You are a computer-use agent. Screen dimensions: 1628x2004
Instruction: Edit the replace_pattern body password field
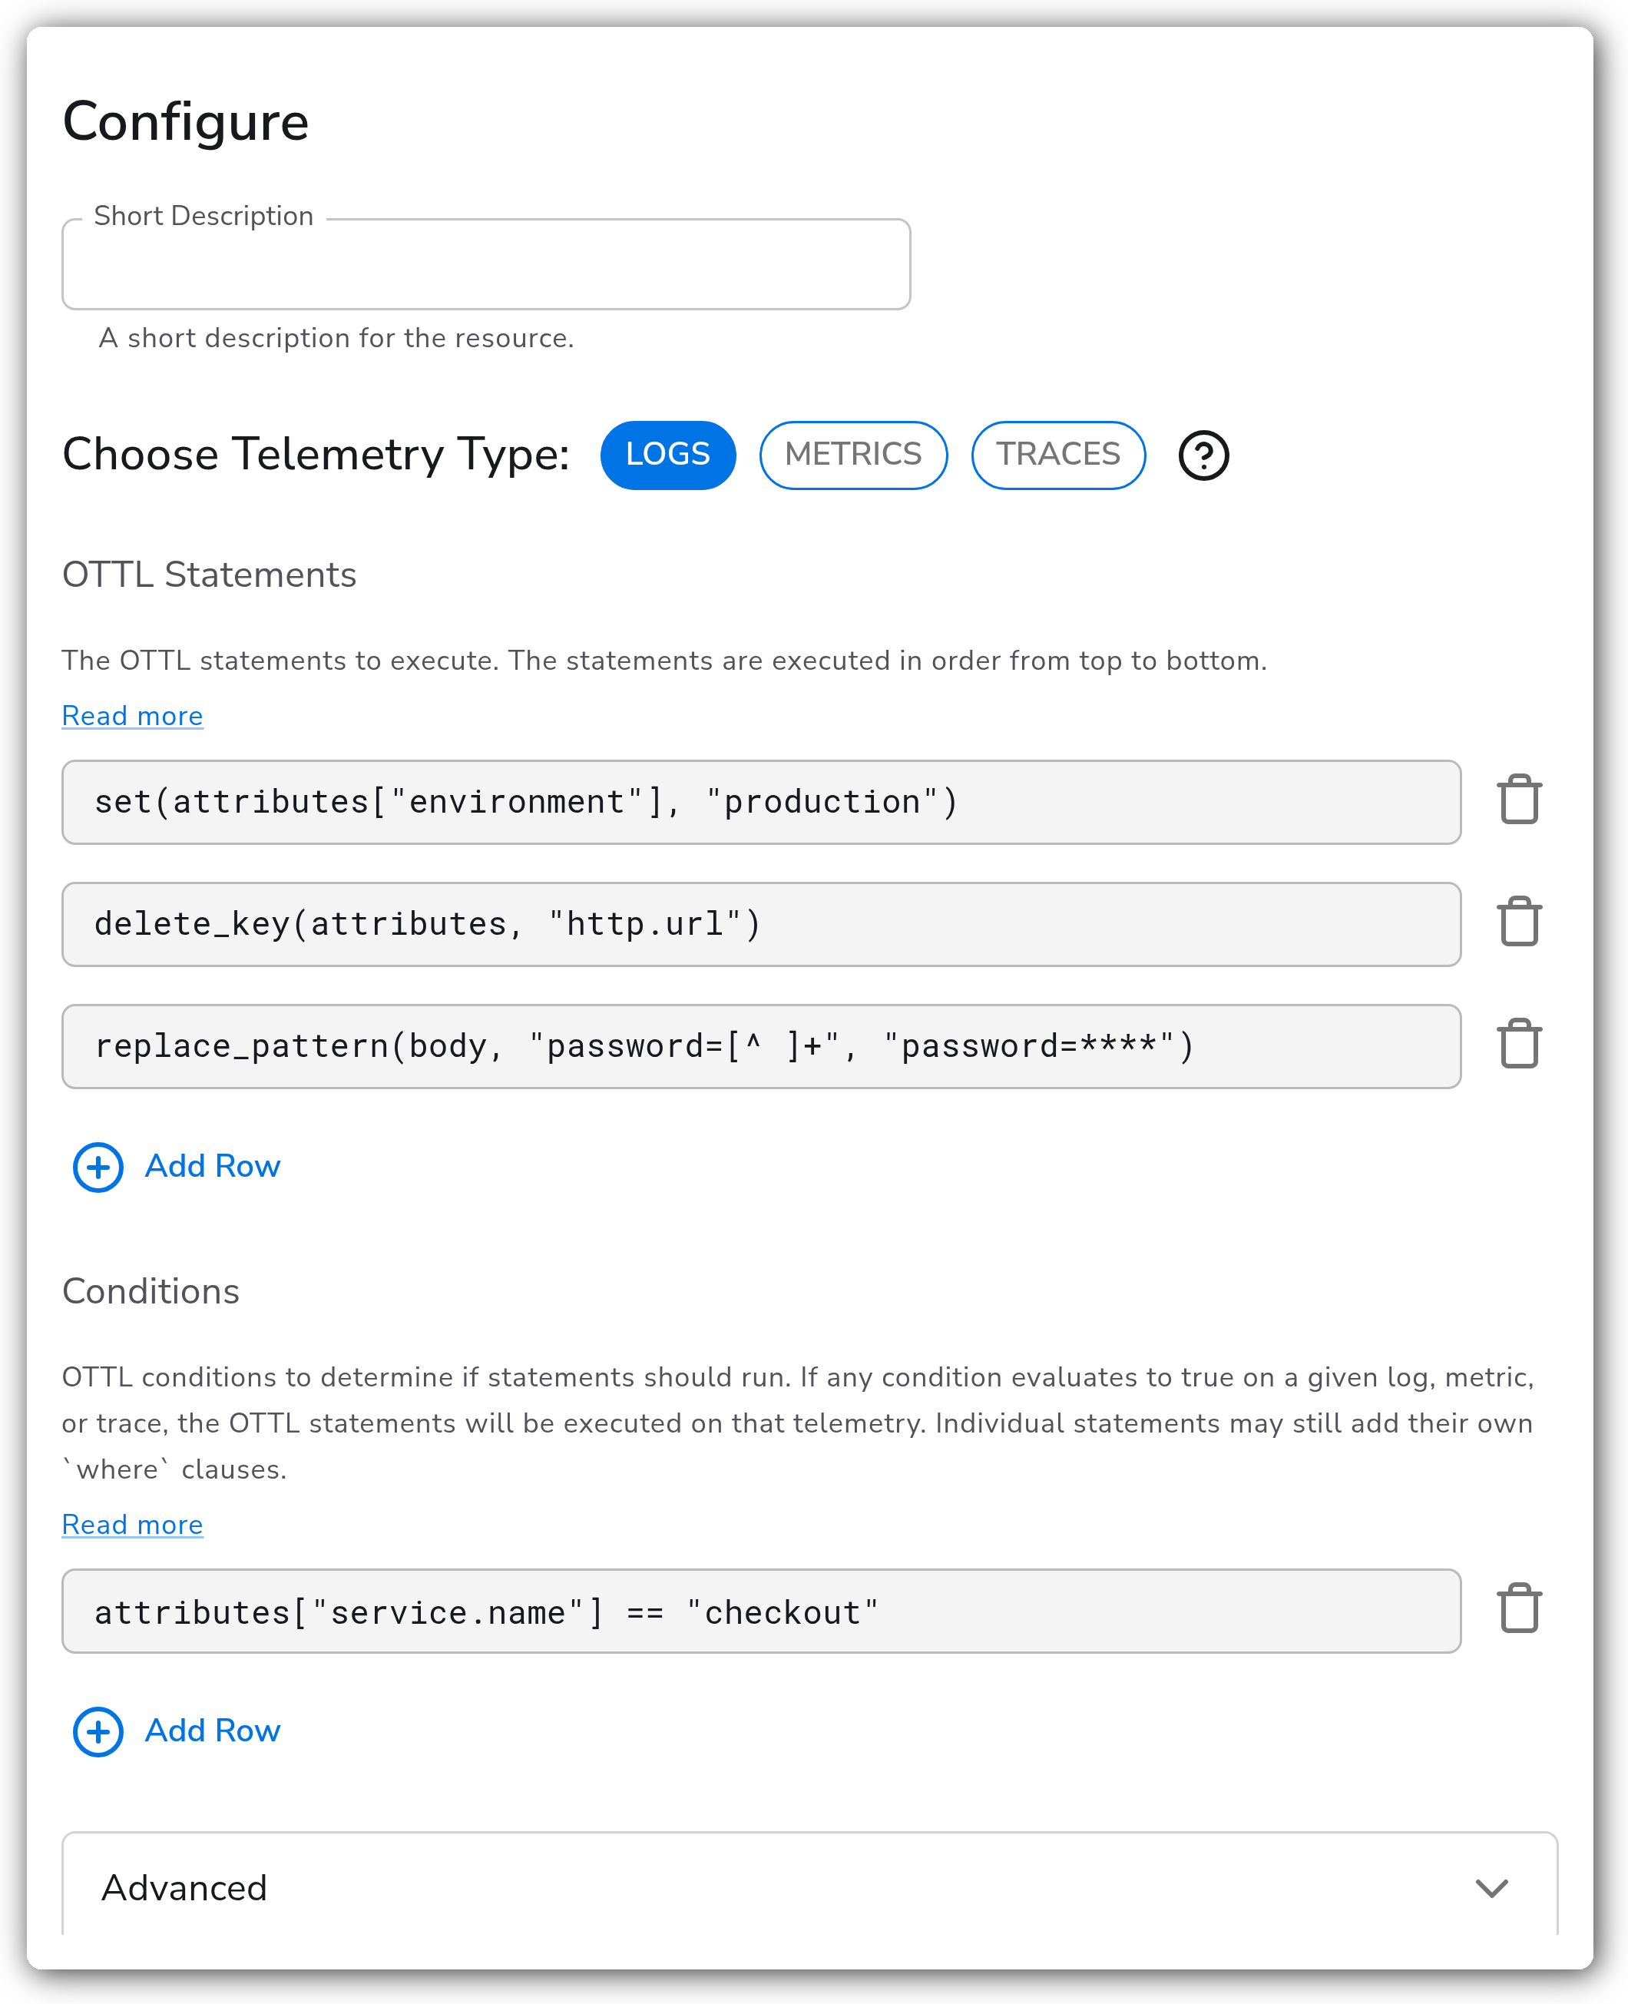pyautogui.click(x=760, y=1045)
